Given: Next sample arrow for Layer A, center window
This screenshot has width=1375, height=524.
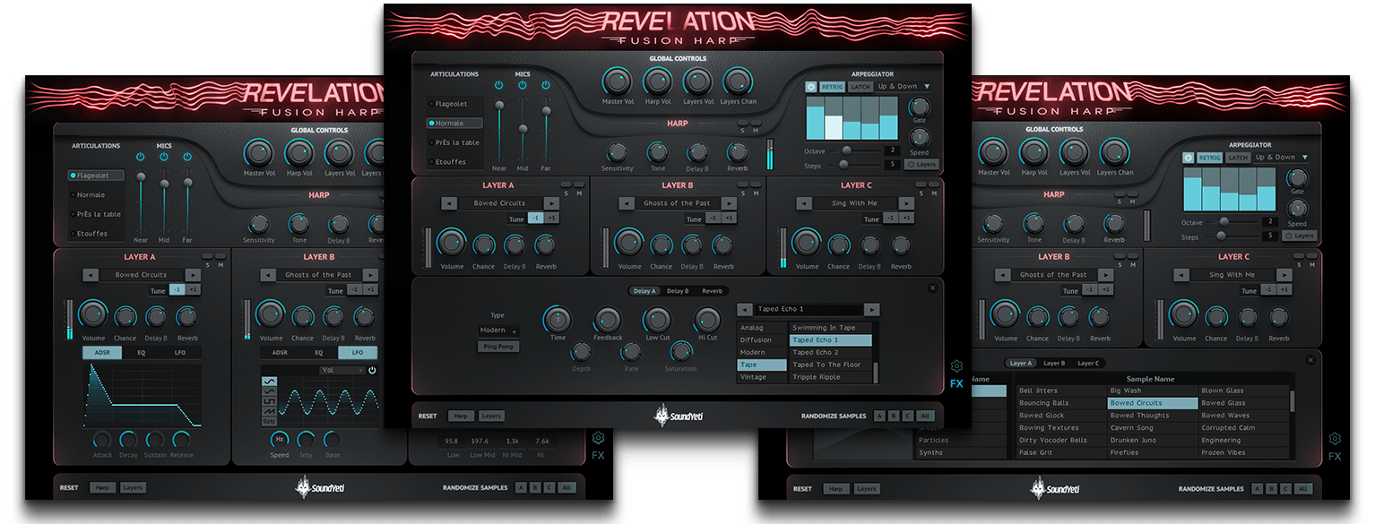Looking at the screenshot, I should pyautogui.click(x=551, y=203).
